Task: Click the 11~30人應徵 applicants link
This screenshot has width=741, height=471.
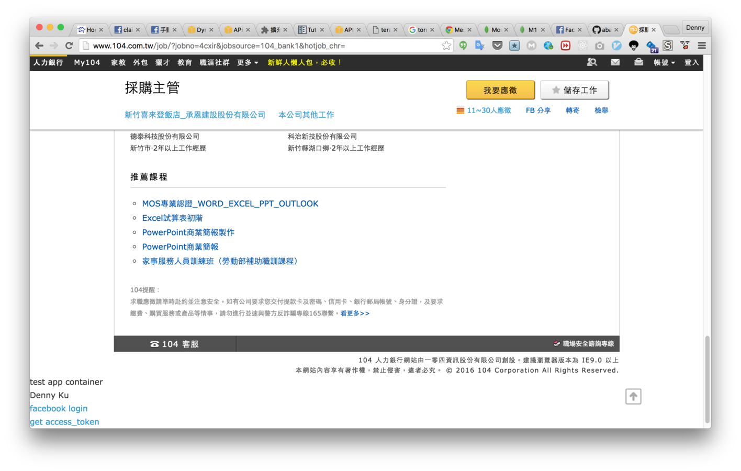Action: (484, 110)
